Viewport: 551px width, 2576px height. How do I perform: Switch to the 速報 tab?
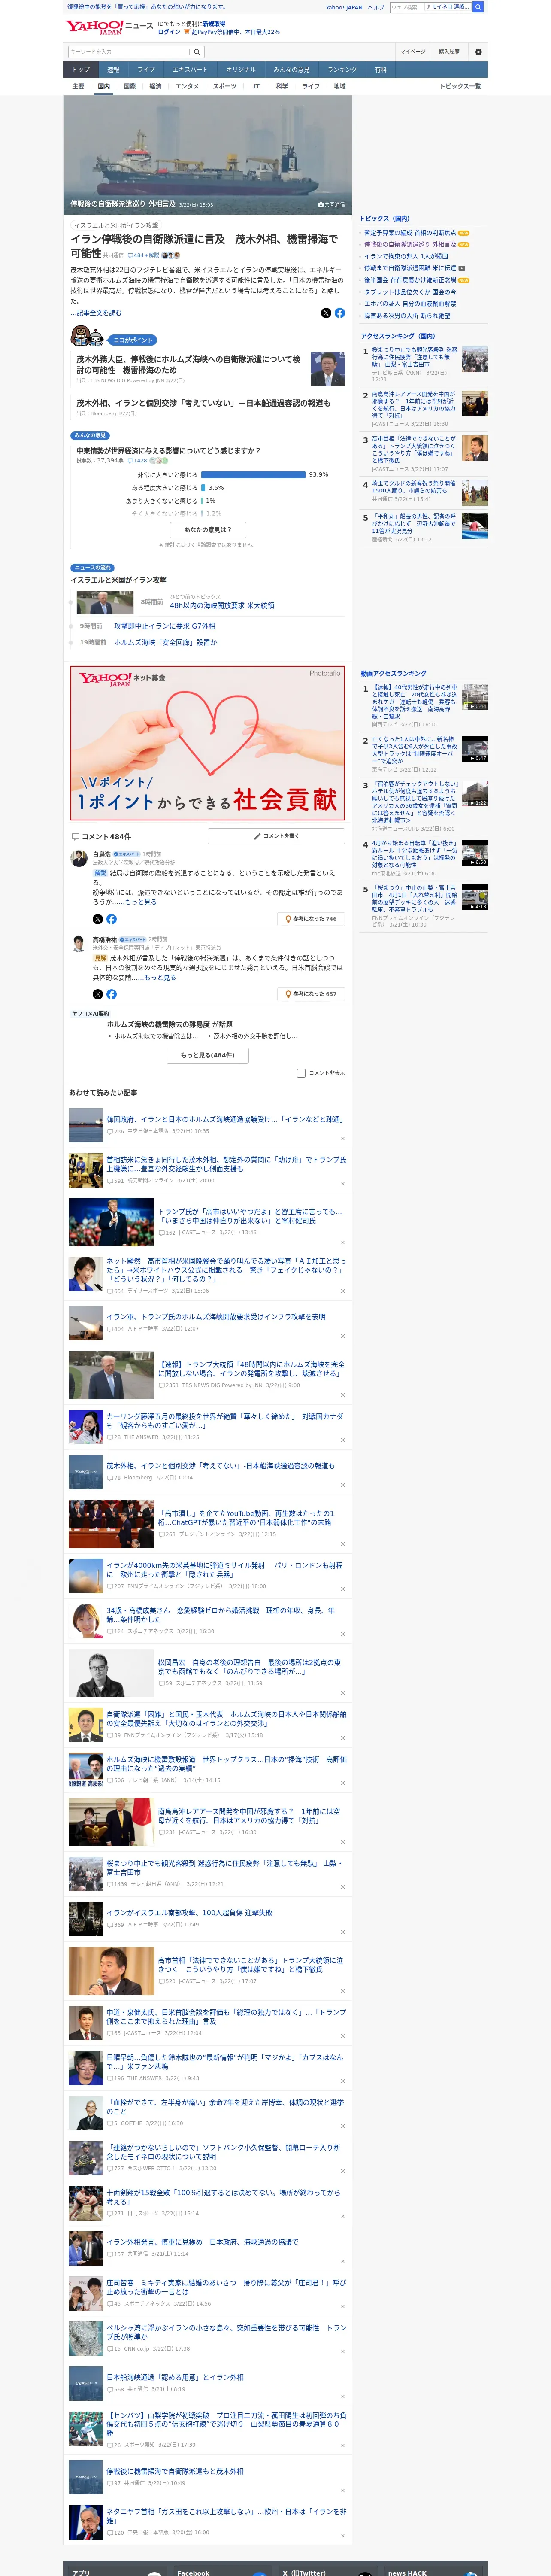[x=113, y=70]
